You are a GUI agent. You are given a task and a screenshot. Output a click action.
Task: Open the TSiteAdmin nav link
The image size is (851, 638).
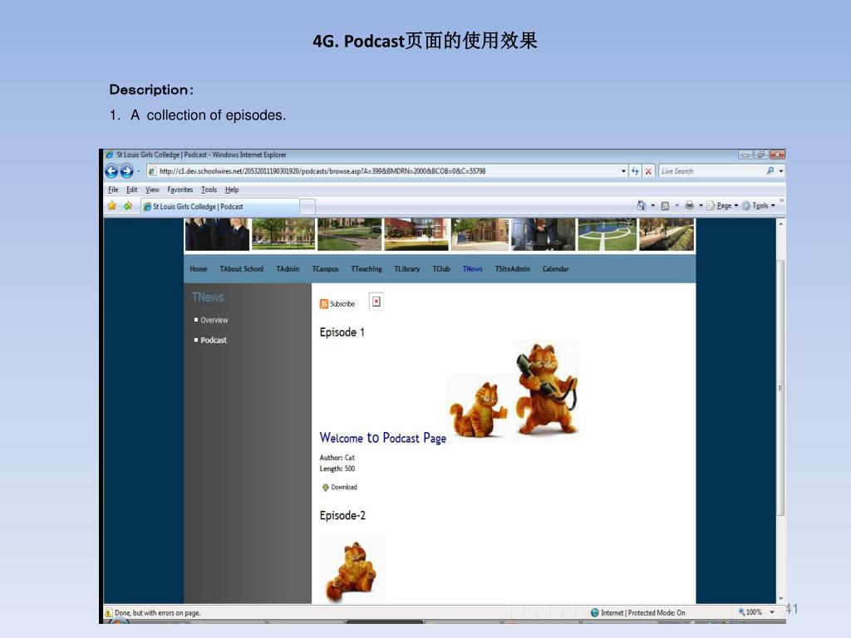(x=512, y=269)
